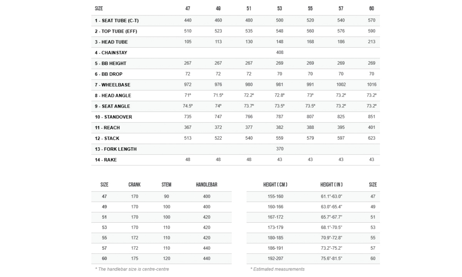462x277 pixels.
Task: Click the Head Tube row label
Action: pos(111,42)
